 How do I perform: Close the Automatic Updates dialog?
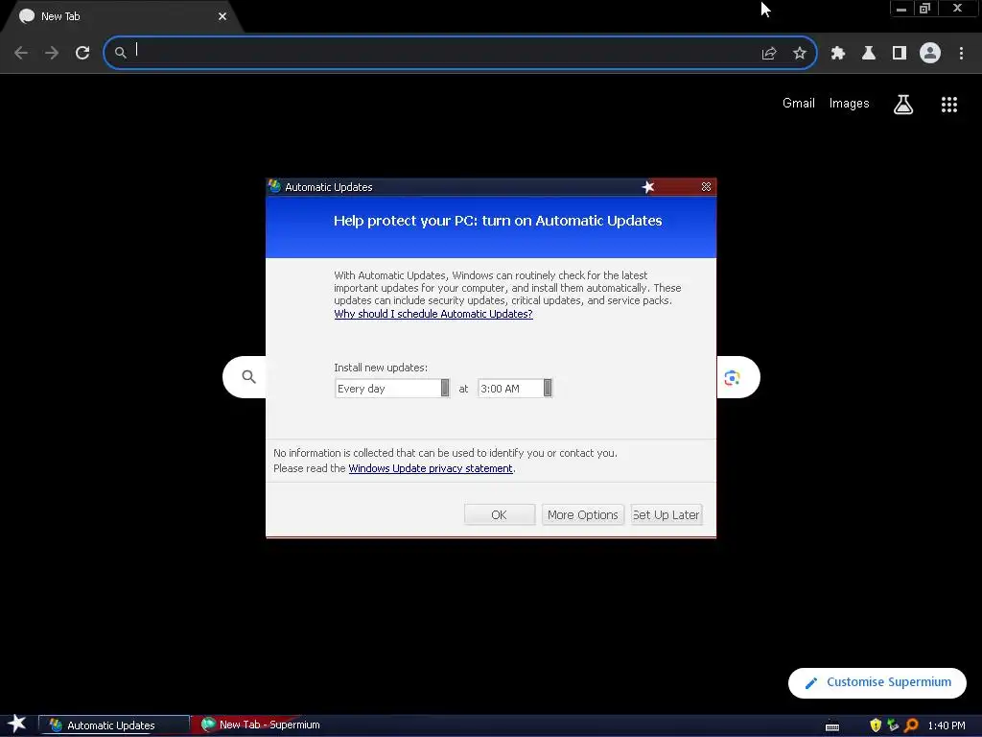point(706,187)
